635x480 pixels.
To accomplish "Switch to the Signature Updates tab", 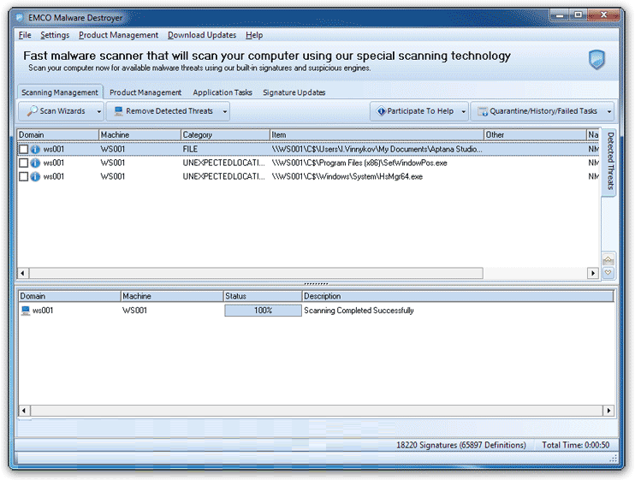I will [x=294, y=92].
